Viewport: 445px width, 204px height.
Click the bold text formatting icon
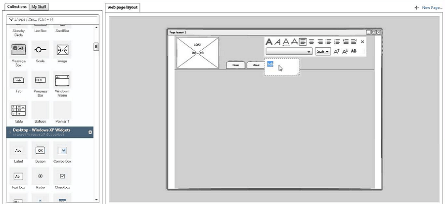[269, 42]
